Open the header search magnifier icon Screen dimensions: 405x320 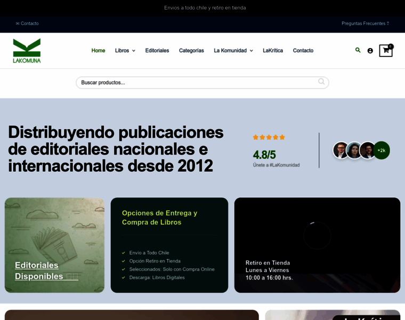358,50
